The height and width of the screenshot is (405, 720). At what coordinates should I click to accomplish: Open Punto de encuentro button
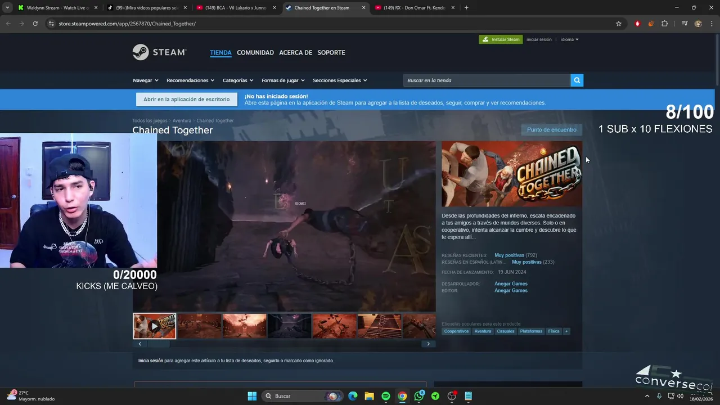[x=551, y=130]
